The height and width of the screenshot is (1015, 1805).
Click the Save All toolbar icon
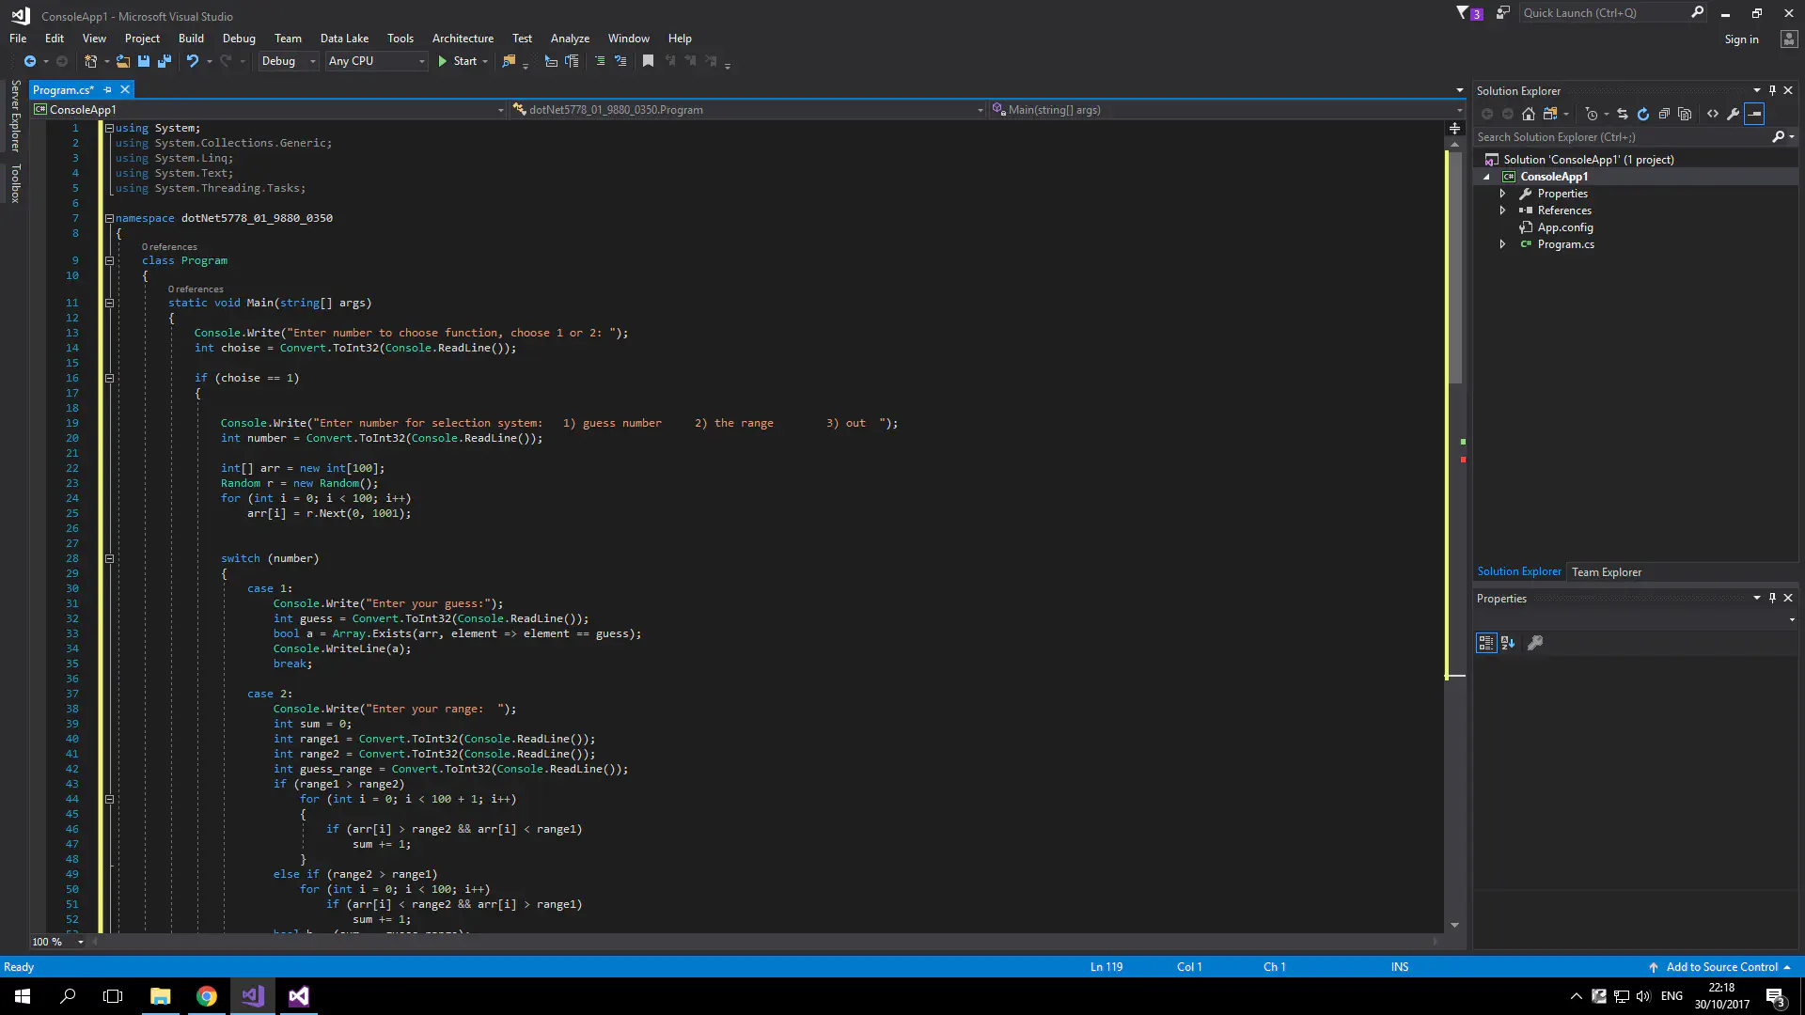tap(165, 61)
